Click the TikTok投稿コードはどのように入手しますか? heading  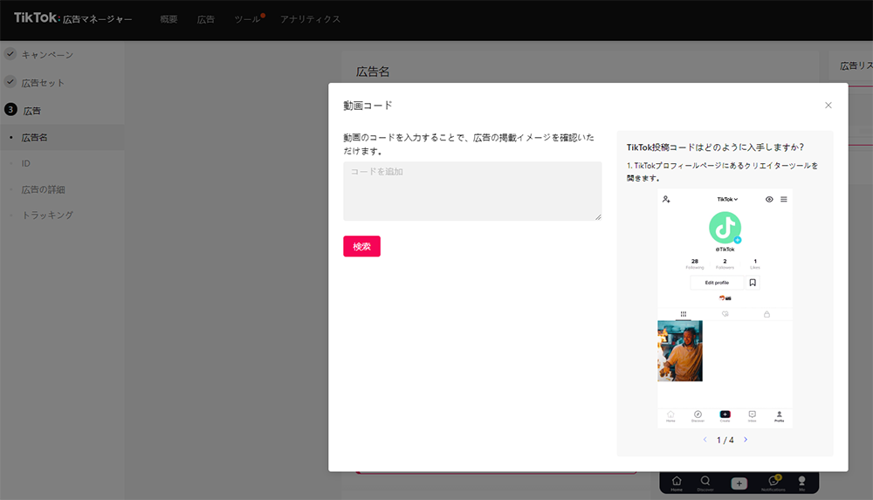pos(716,147)
